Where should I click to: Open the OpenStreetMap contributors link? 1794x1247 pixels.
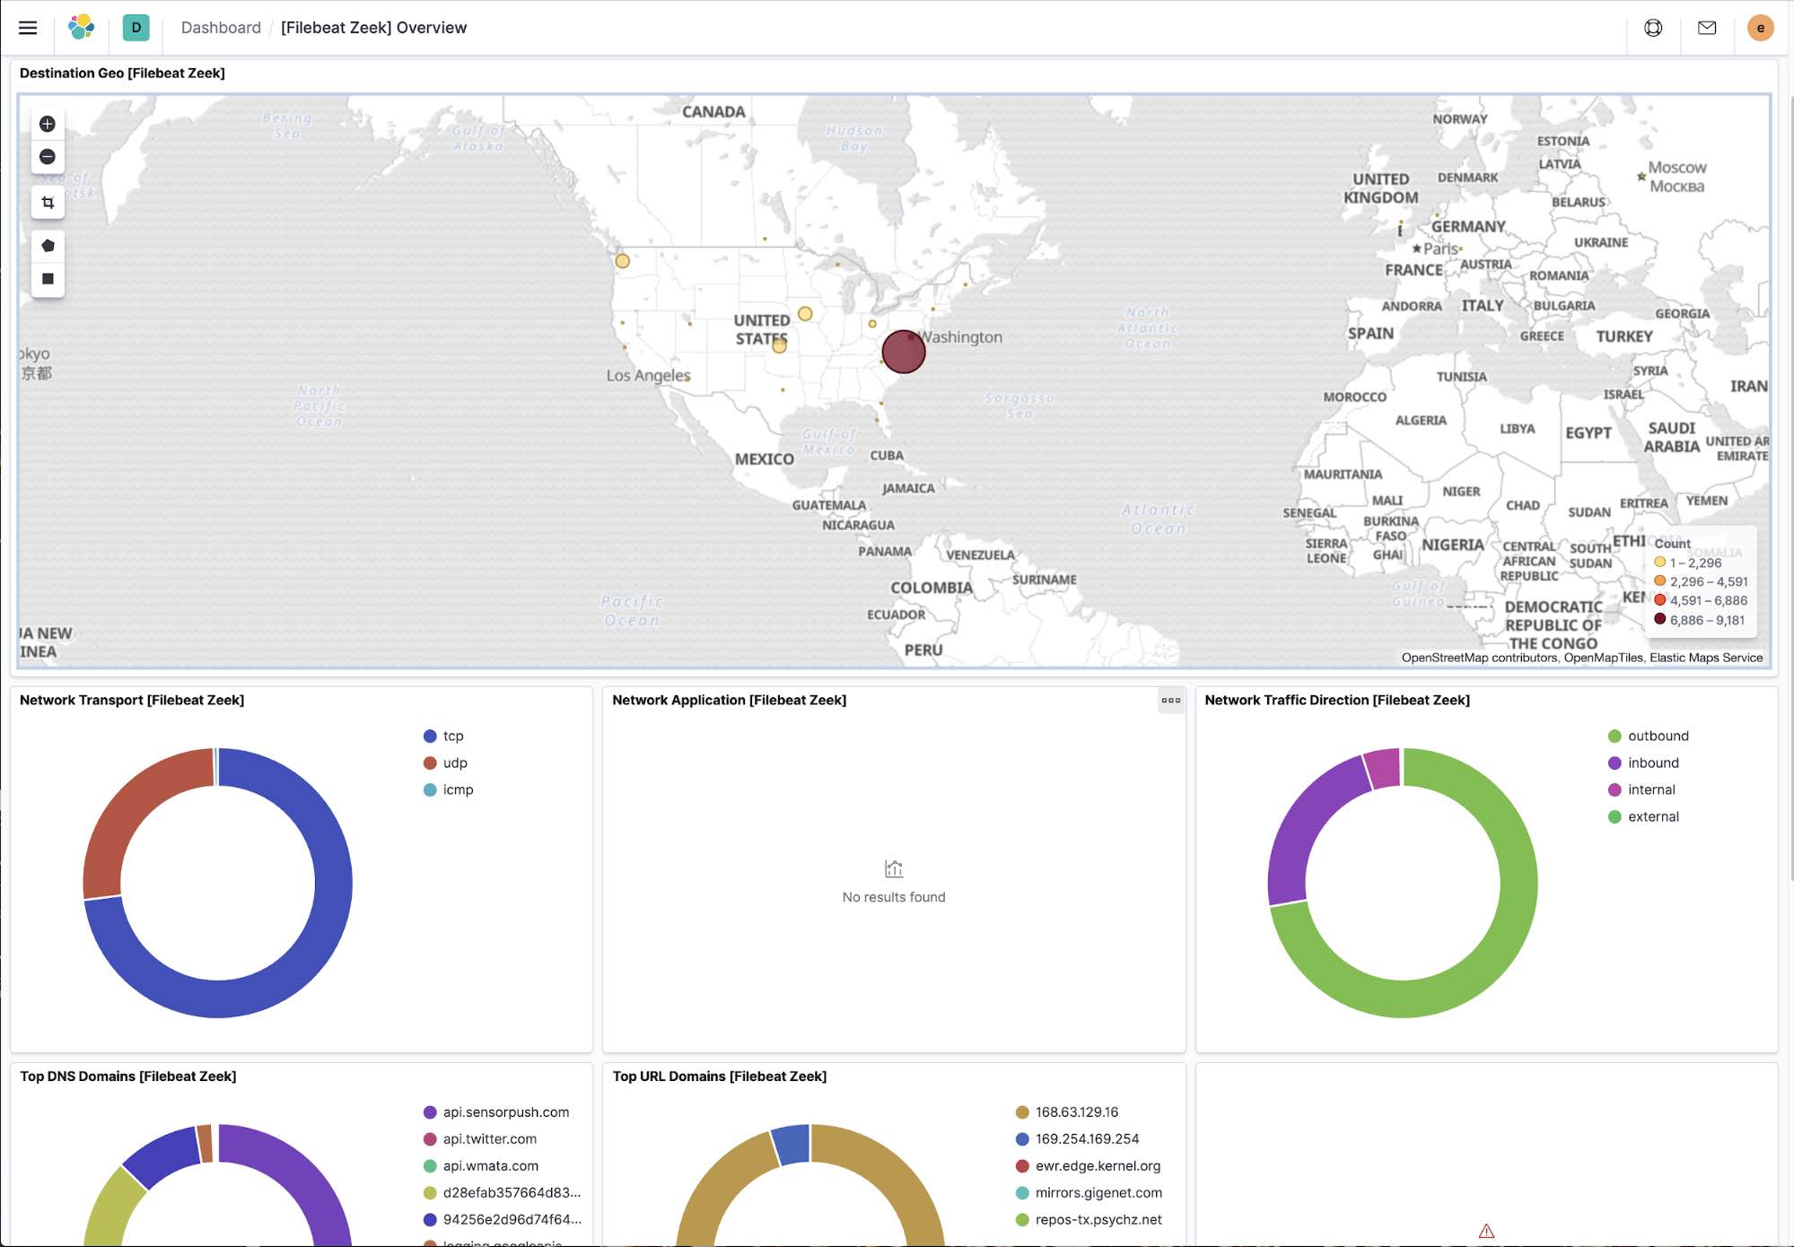(1479, 658)
